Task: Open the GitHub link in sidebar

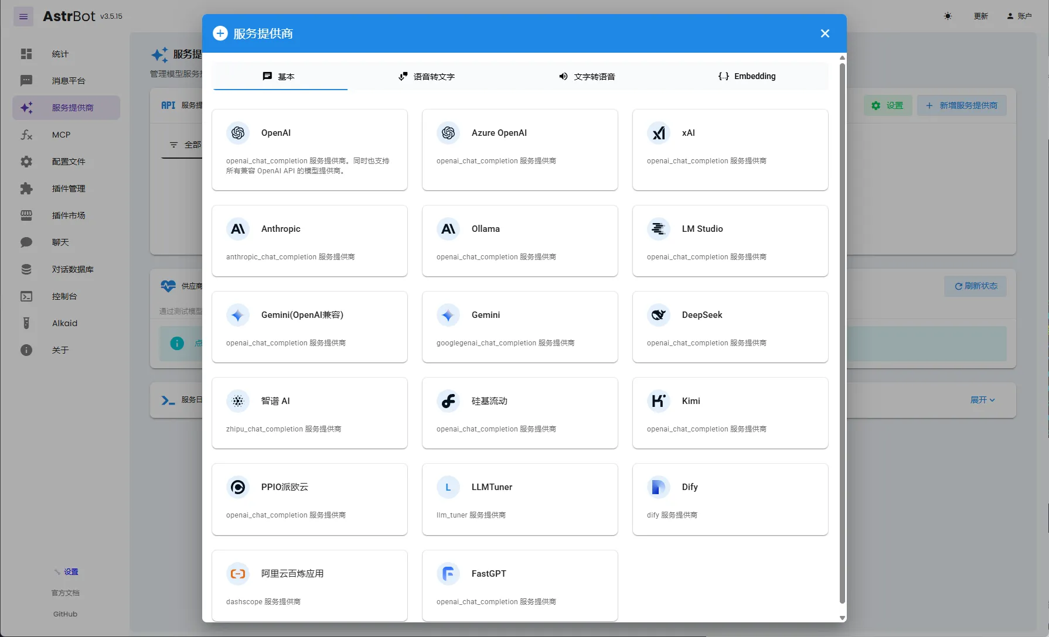Action: click(x=65, y=614)
